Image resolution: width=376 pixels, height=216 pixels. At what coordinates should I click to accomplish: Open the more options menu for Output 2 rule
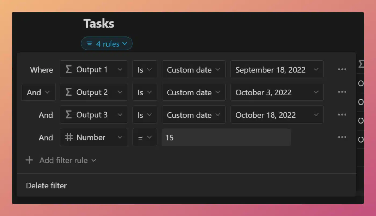[x=342, y=92]
